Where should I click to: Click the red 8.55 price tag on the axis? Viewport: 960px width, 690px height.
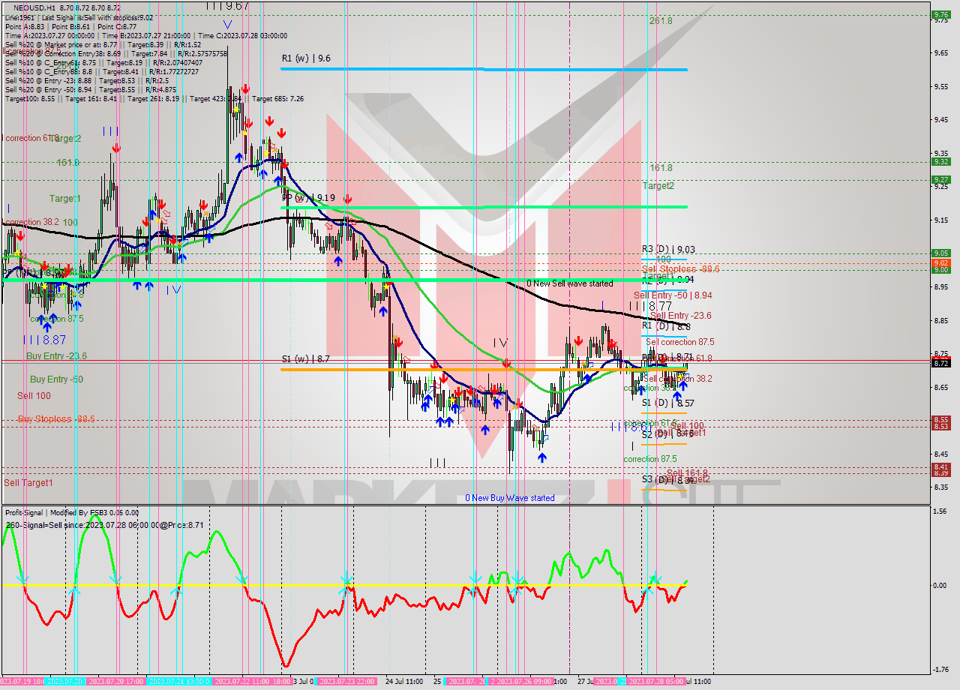[940, 419]
